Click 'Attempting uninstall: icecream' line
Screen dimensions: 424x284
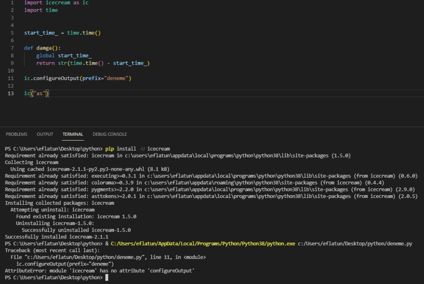pyautogui.click(x=53, y=210)
